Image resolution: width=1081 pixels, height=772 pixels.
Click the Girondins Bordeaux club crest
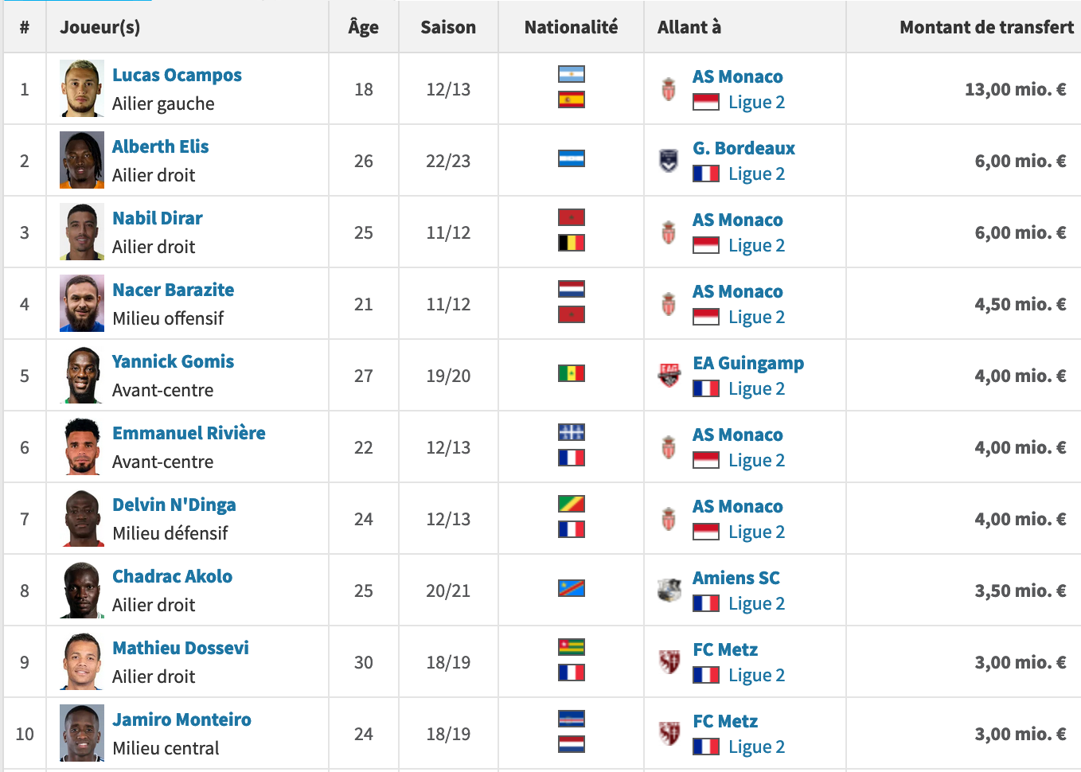(x=669, y=160)
